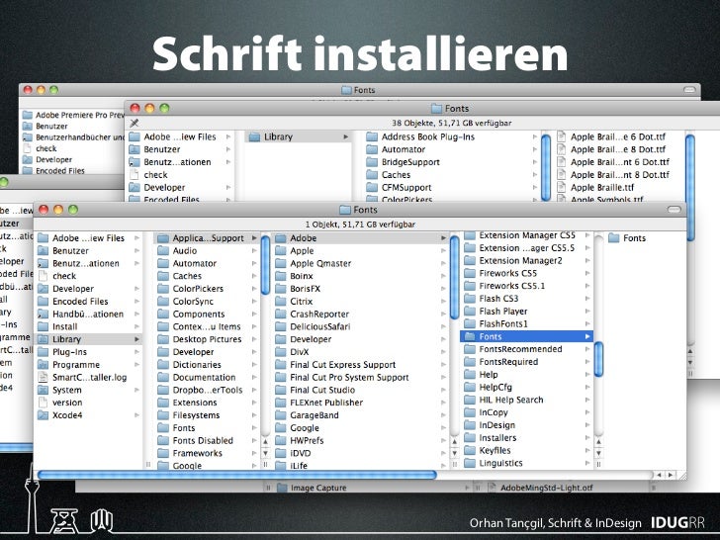Image resolution: width=720 pixels, height=540 pixels.
Task: Select the GarageBand folder icon
Action: 280,415
